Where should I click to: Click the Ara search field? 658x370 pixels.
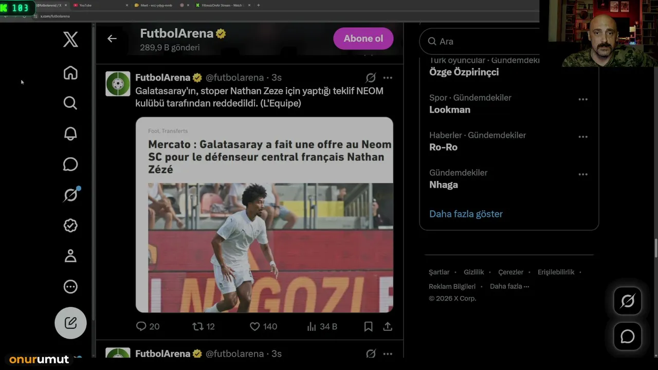coord(483,41)
